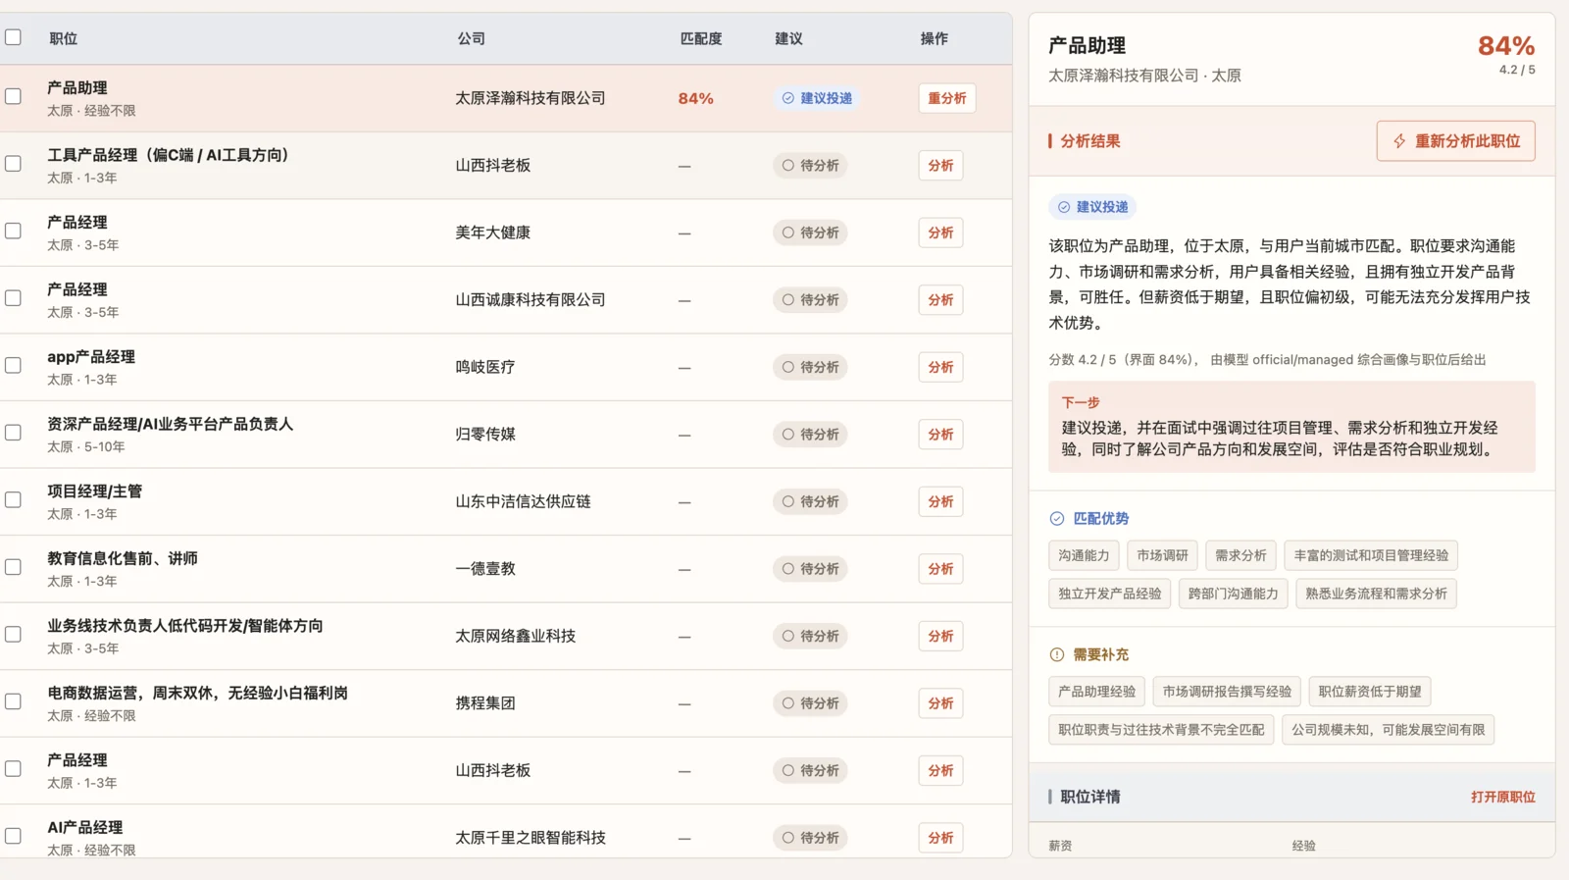Tick checkbox for 资深产品经理 row

pos(13,433)
